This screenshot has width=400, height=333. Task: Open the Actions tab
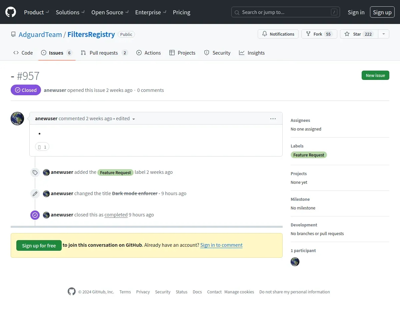[x=149, y=53]
